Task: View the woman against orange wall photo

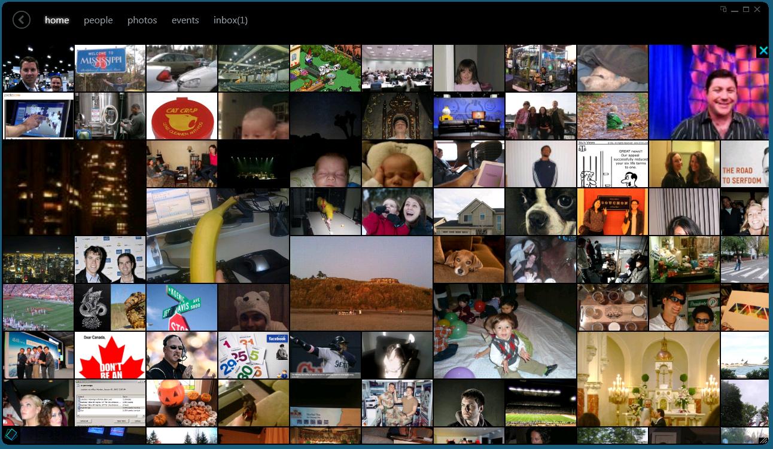Action: pyautogui.click(x=613, y=212)
